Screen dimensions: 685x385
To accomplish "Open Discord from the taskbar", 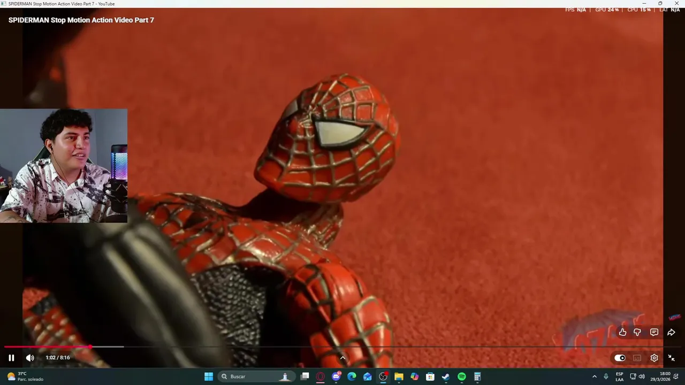I will pyautogui.click(x=336, y=376).
